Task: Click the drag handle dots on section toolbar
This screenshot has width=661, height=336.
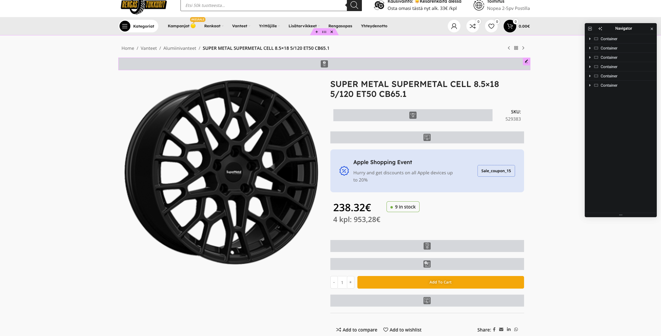Action: [324, 32]
